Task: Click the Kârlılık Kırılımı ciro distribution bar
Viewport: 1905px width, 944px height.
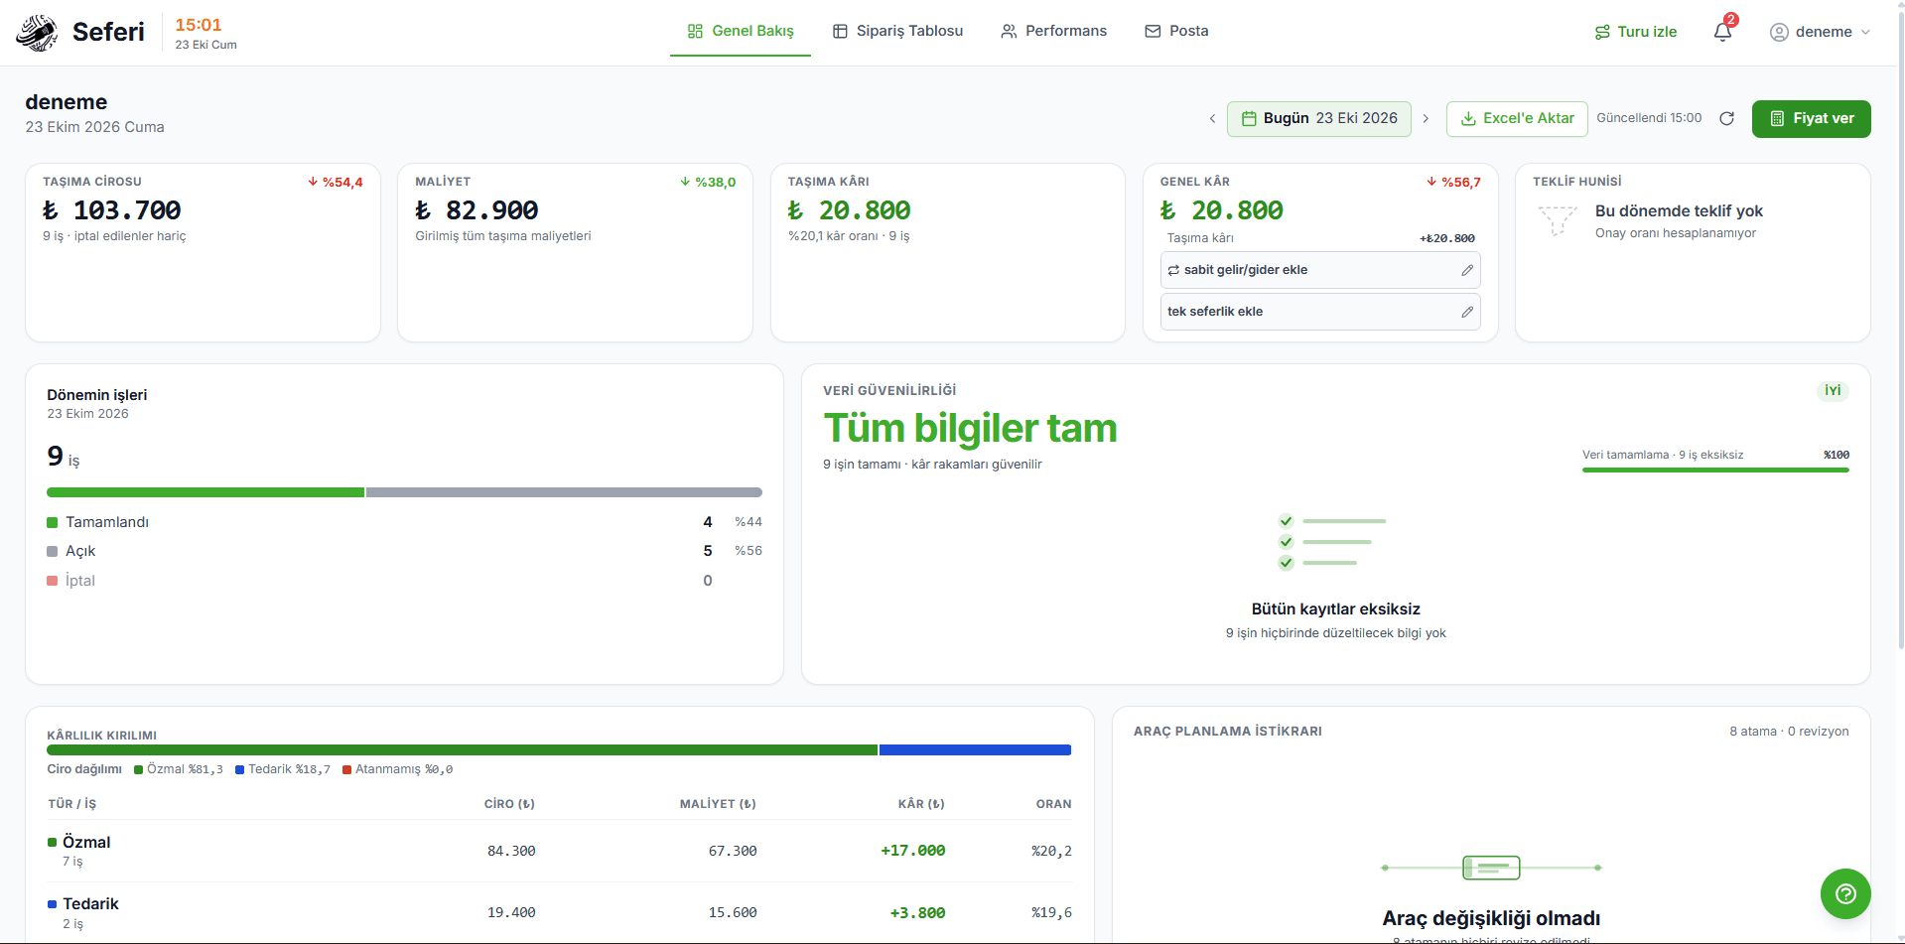Action: tap(559, 750)
